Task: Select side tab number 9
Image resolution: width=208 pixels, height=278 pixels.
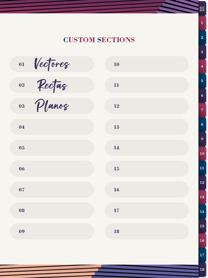Action: [x=202, y=139]
